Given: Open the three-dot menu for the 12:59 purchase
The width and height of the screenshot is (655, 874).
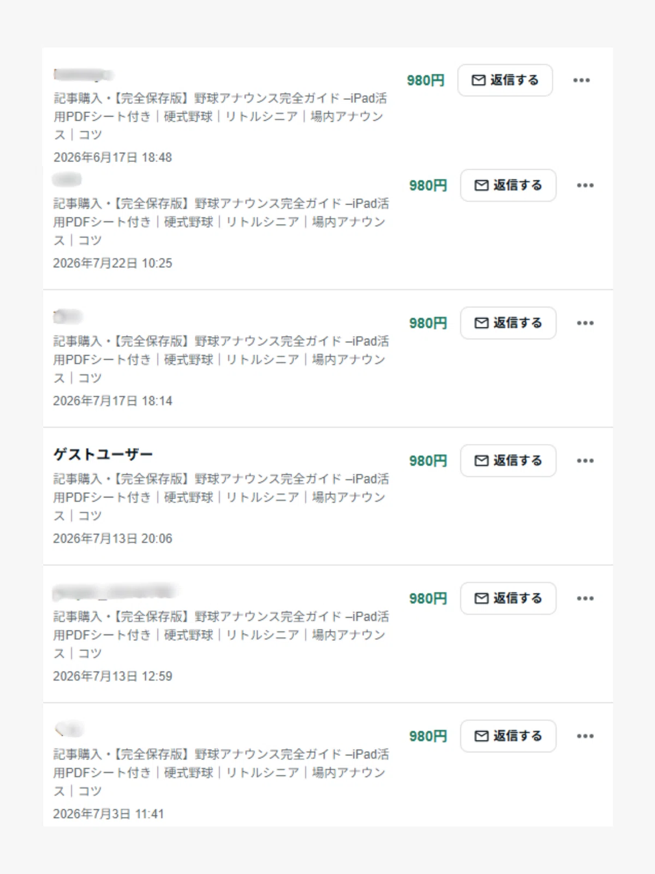Looking at the screenshot, I should (585, 598).
